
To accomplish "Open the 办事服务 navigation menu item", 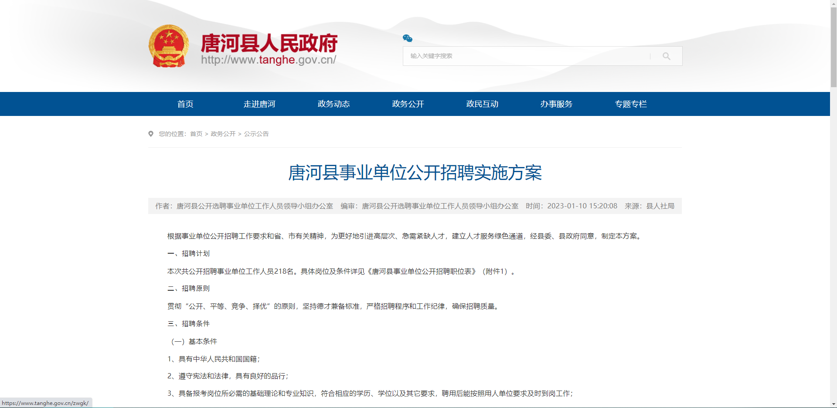I will tap(556, 104).
